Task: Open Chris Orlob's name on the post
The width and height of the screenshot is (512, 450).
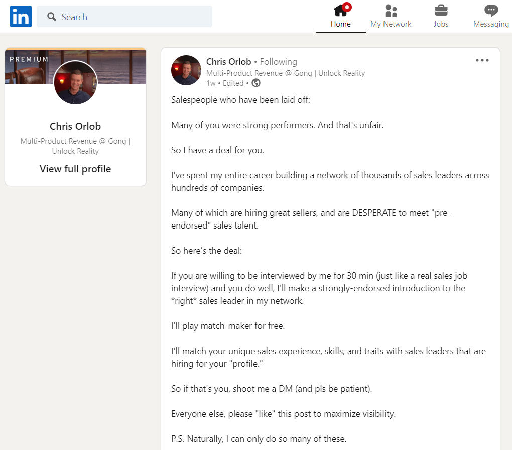Action: click(x=228, y=61)
